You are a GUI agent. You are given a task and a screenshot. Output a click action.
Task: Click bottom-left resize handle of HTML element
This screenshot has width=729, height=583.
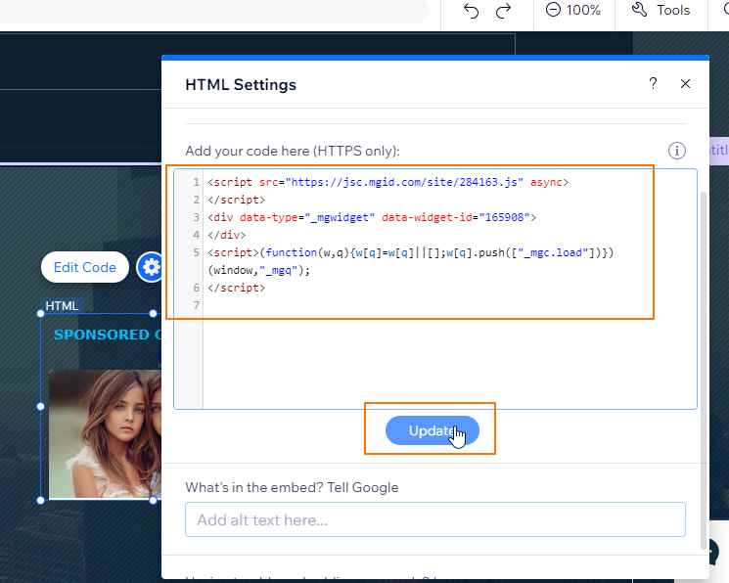pyautogui.click(x=41, y=500)
